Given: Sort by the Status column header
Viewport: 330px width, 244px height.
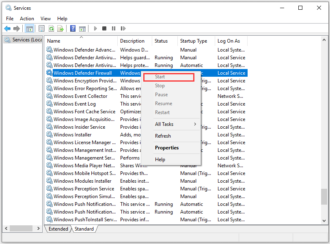Looking at the screenshot, I should [x=165, y=41].
